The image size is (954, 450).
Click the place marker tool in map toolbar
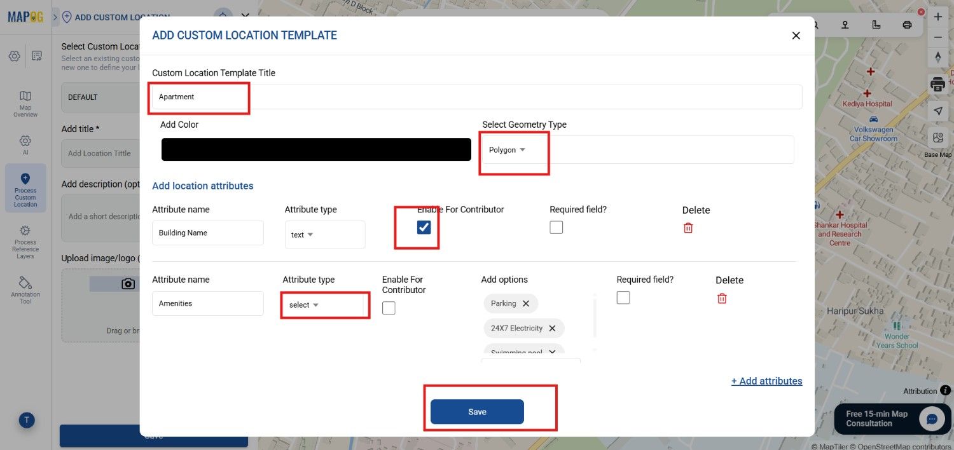pyautogui.click(x=845, y=25)
